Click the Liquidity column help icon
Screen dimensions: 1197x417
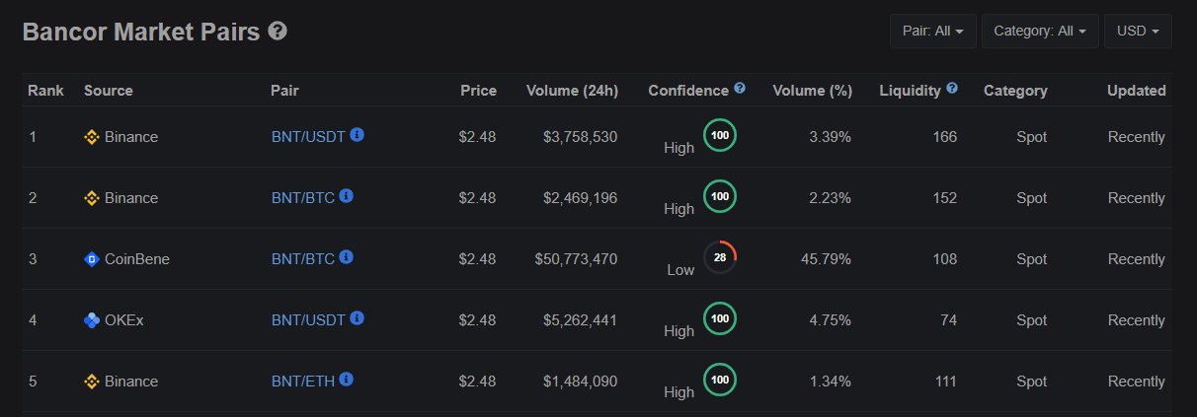pos(952,89)
